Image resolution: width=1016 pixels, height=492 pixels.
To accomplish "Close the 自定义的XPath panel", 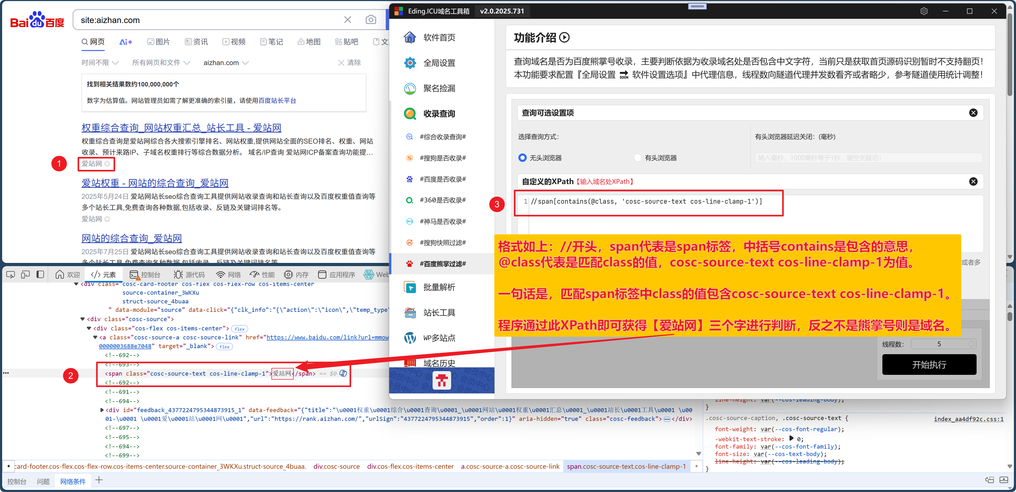I will point(973,181).
